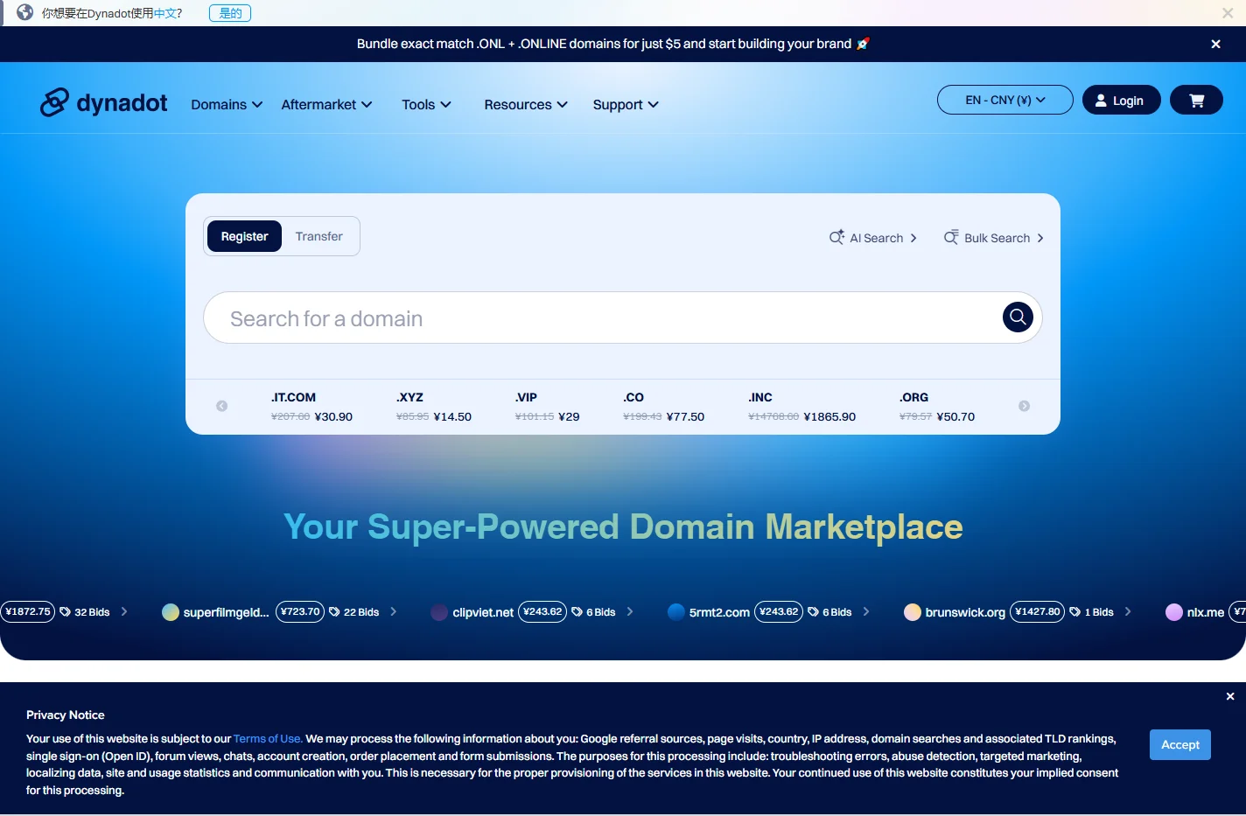Click the 是的 button

tap(230, 13)
